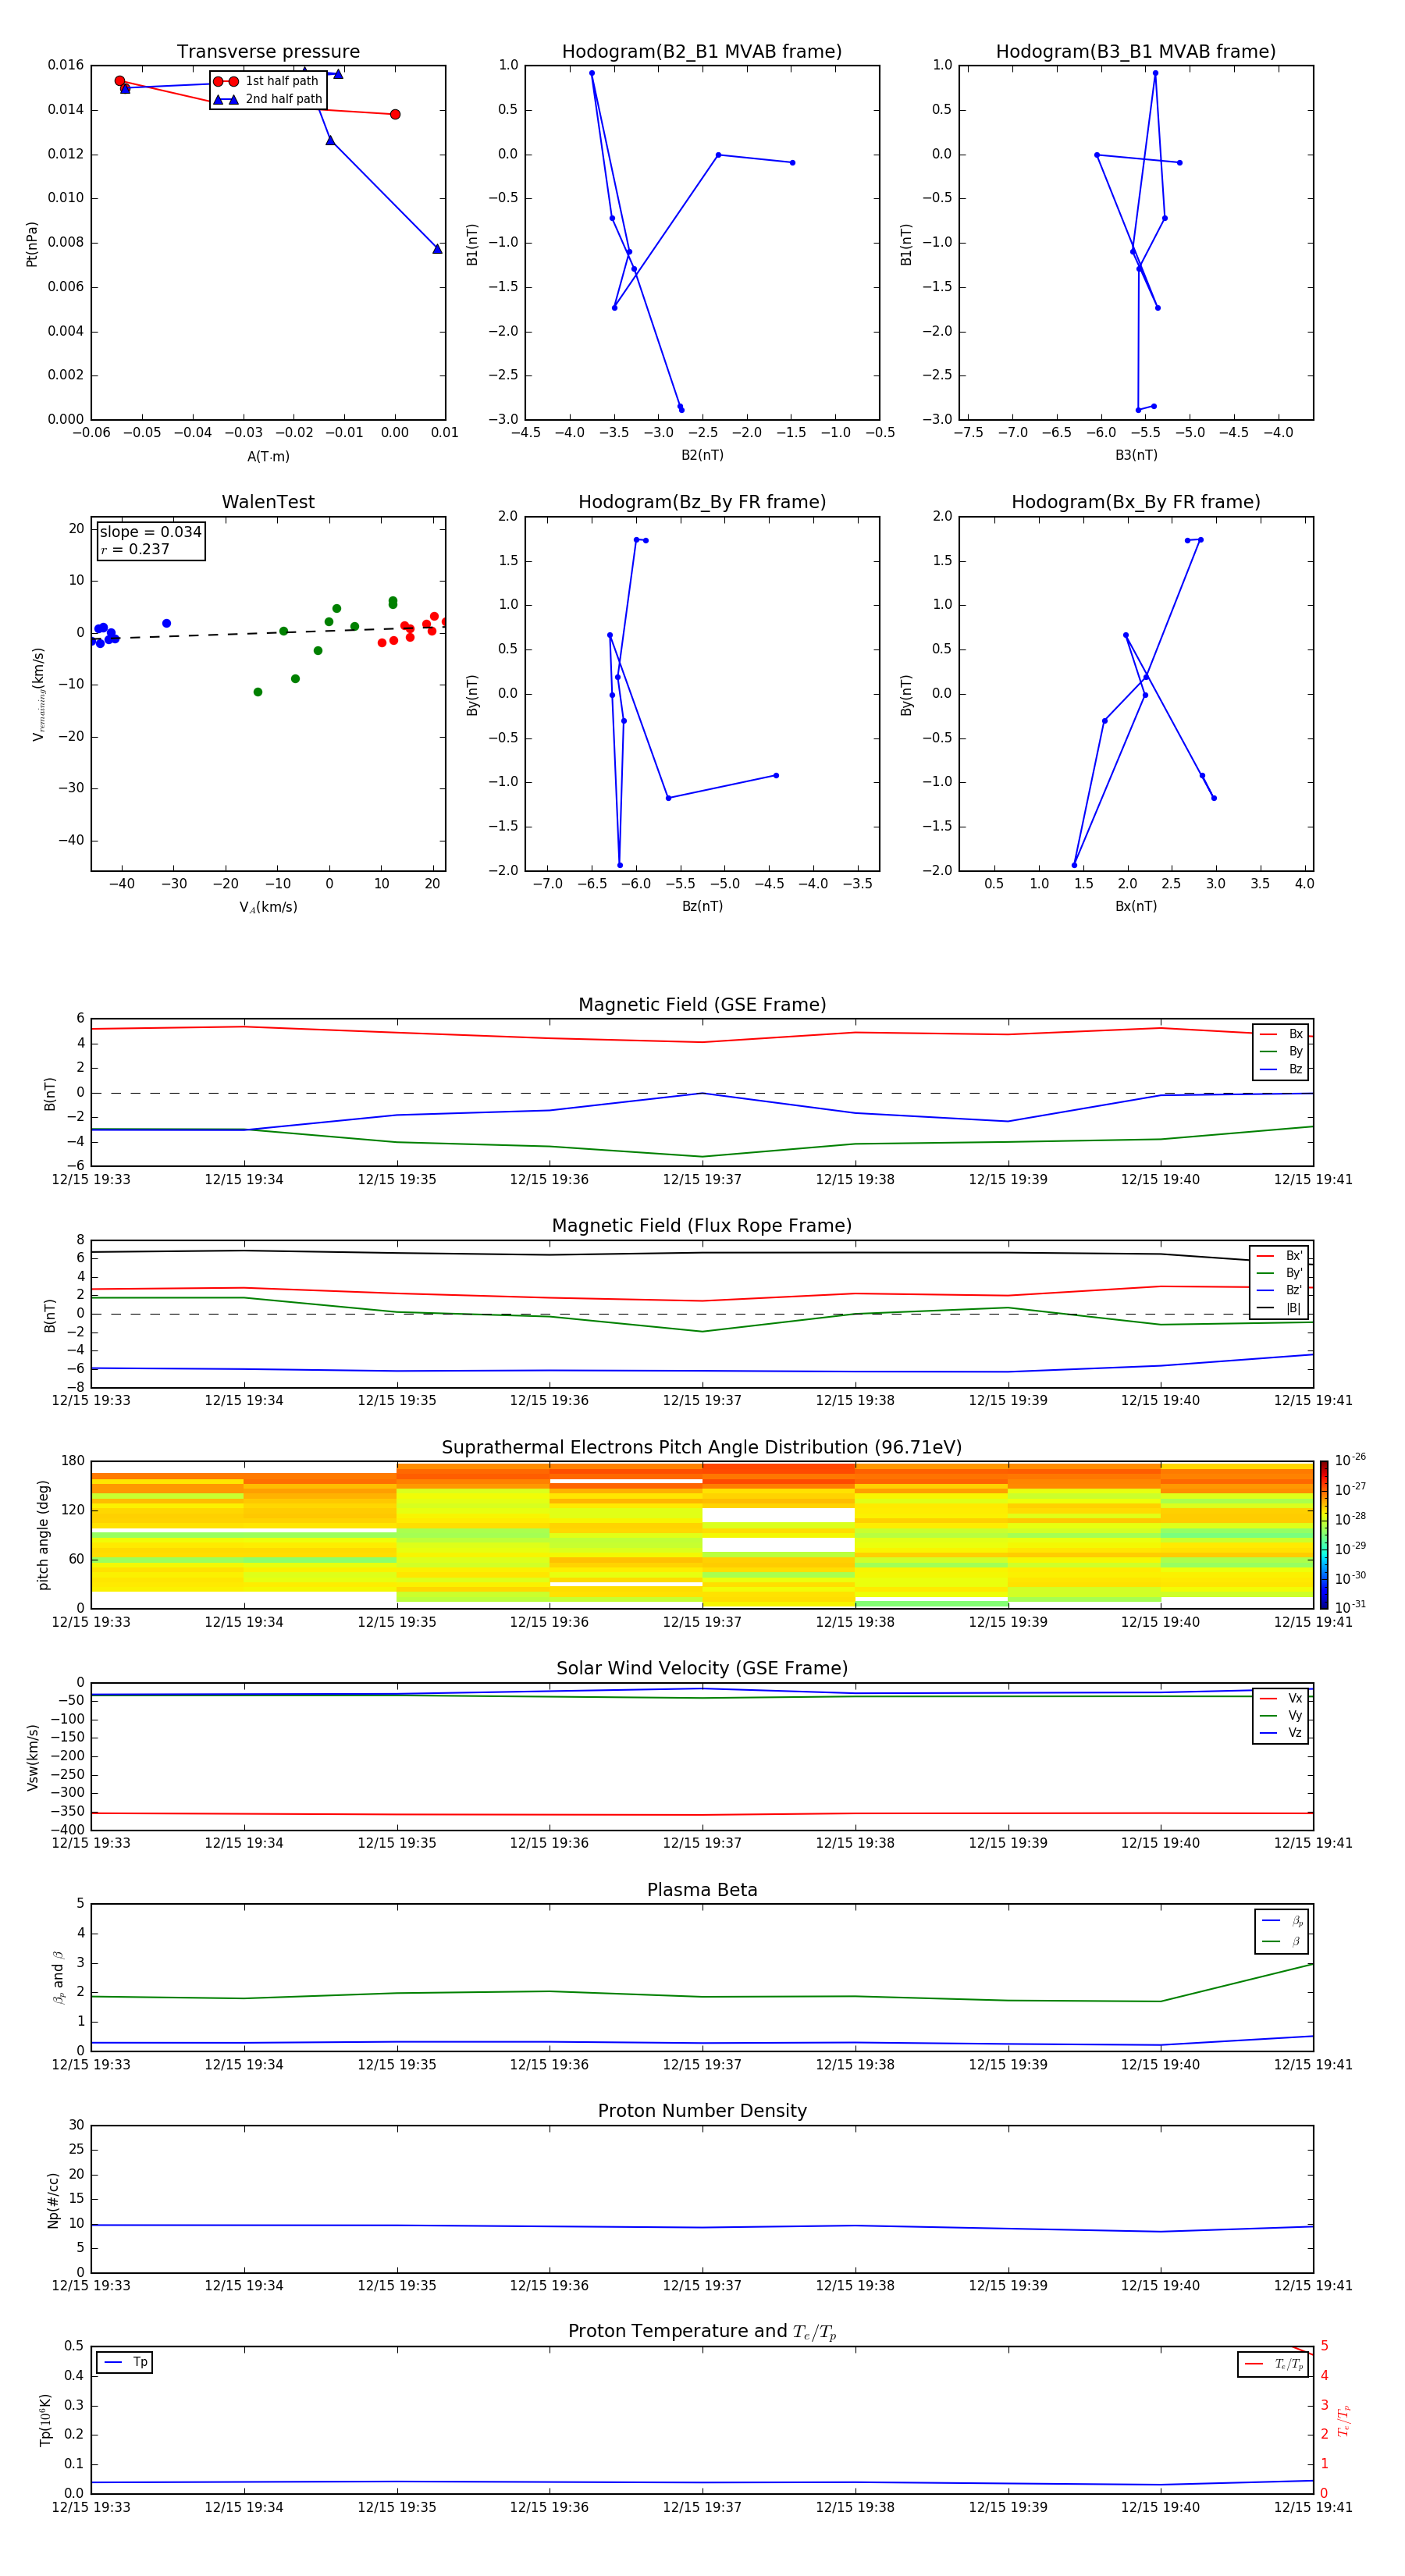Screen dimensions: 1405x2576
Task: Click the 'Vz' velocity legend entry
Action: click(x=1282, y=1732)
